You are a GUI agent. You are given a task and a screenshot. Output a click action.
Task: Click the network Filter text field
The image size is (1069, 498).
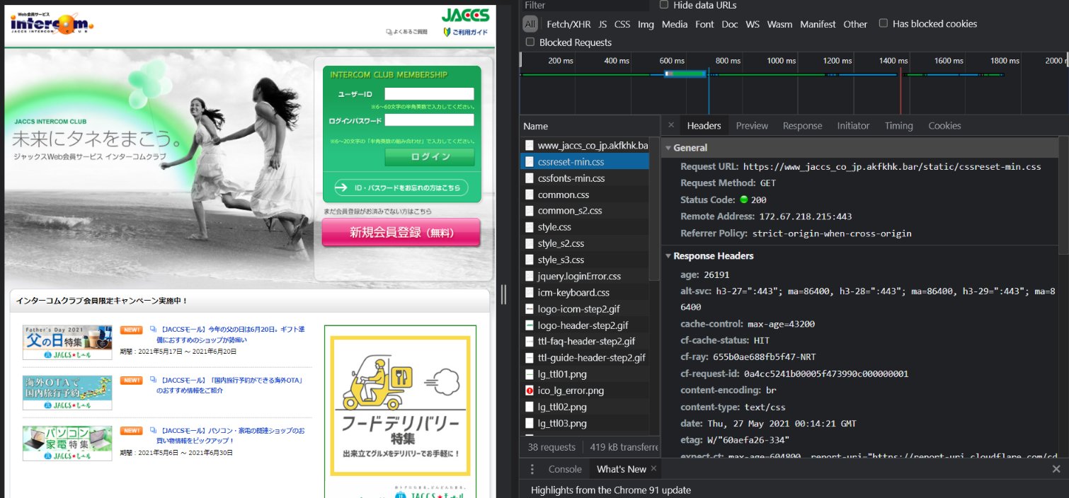click(585, 6)
